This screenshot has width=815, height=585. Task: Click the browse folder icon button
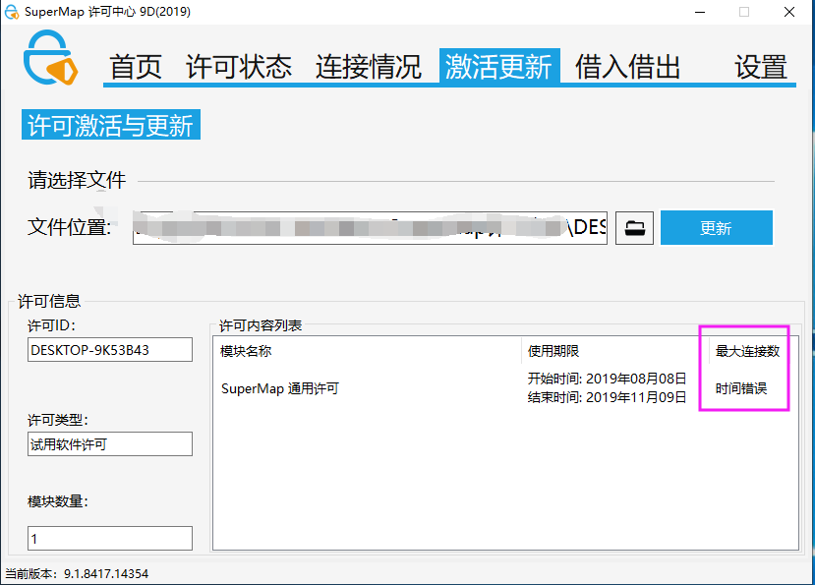[634, 228]
